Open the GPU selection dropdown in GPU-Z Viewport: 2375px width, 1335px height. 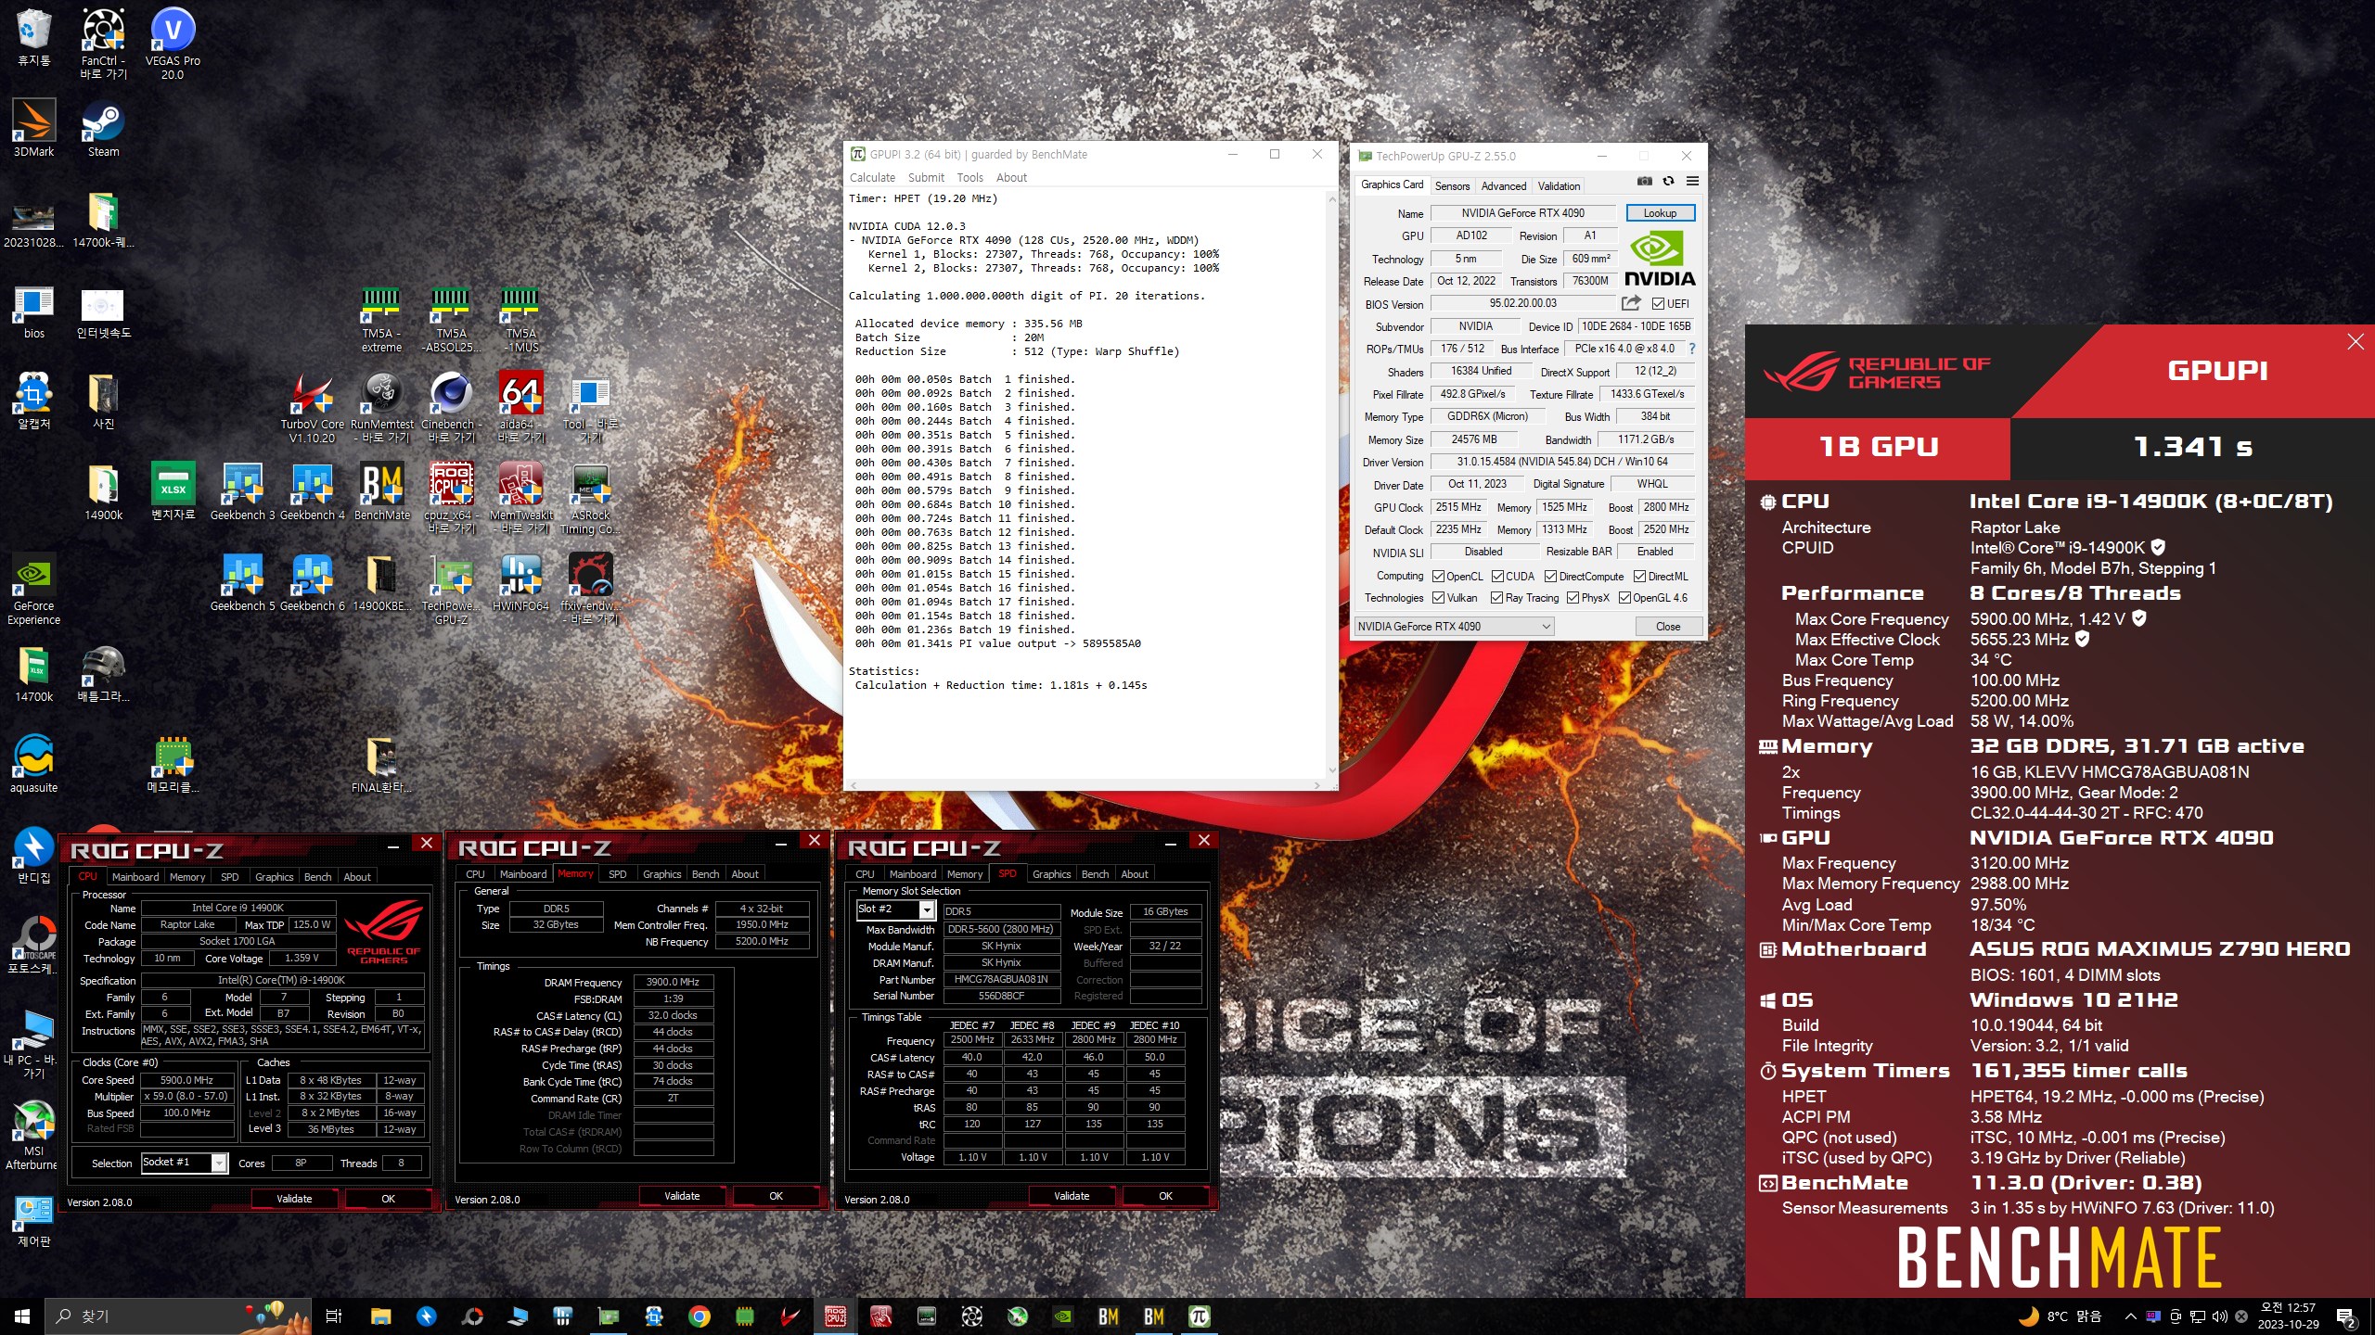[1454, 626]
